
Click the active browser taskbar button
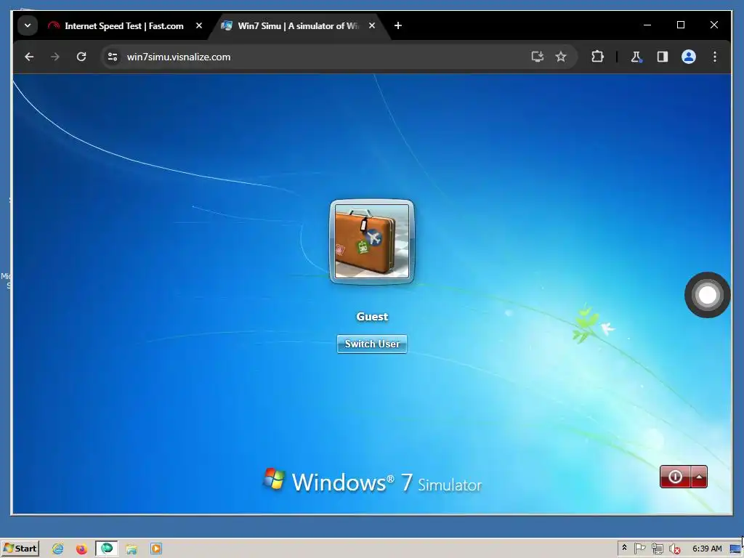click(106, 549)
